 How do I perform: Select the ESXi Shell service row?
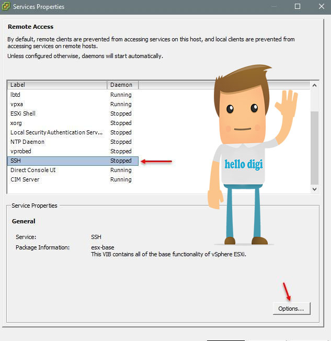coord(73,113)
